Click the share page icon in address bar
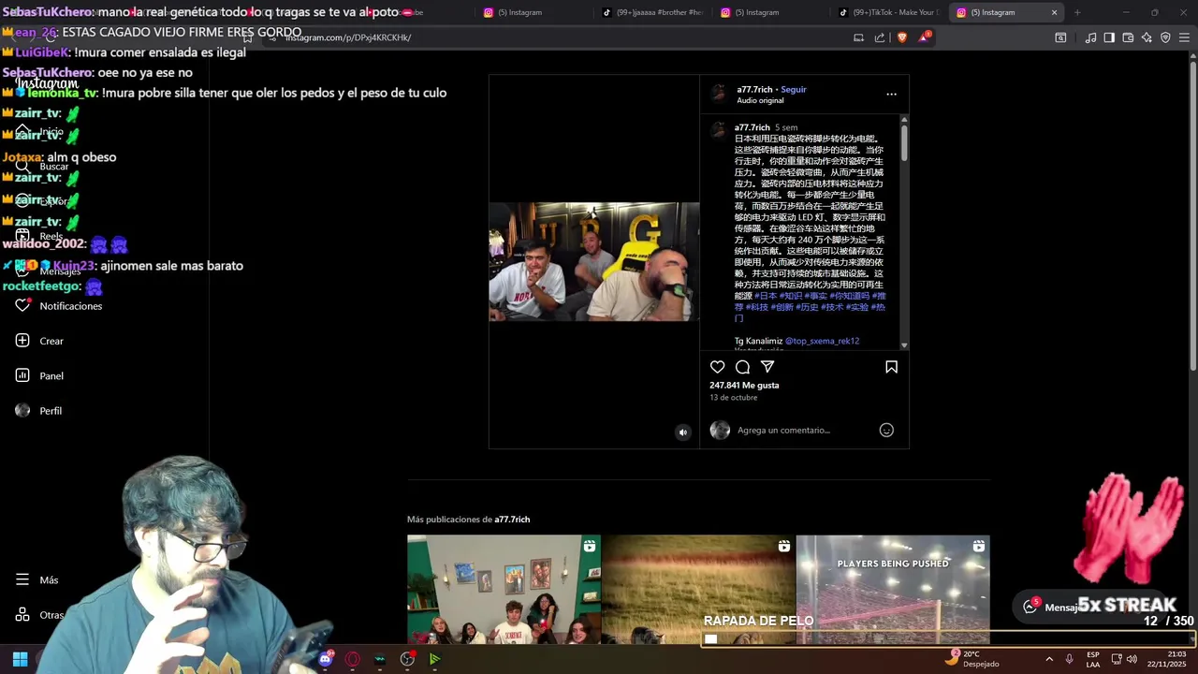The height and width of the screenshot is (674, 1198). [880, 37]
